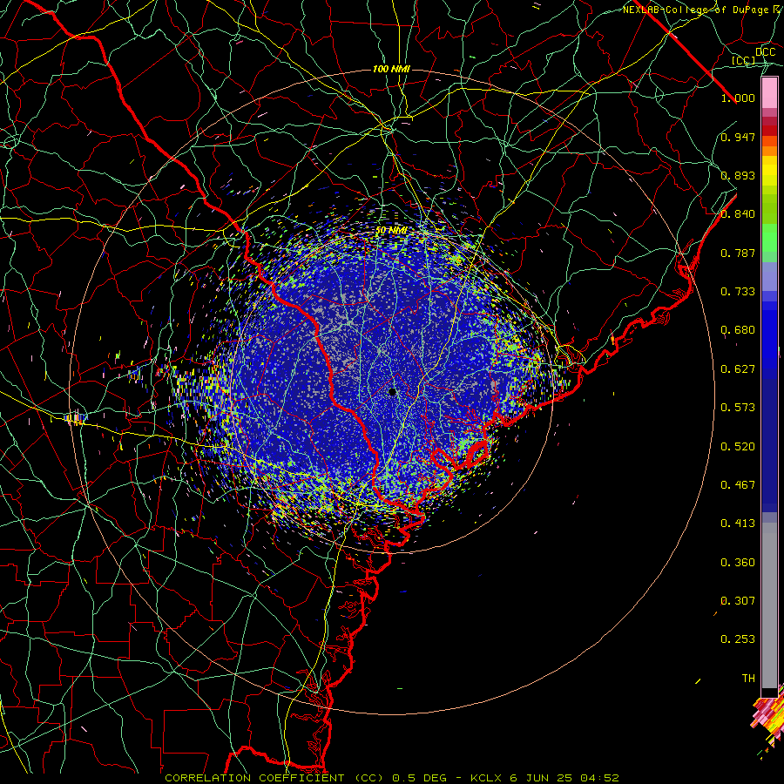This screenshot has width=784, height=784.
Task: Click the KCLX radar site dot
Action: (392, 391)
